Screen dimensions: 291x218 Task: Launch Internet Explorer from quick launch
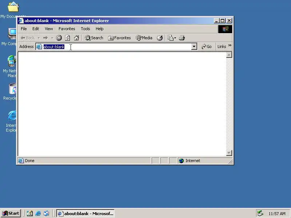[38, 214]
